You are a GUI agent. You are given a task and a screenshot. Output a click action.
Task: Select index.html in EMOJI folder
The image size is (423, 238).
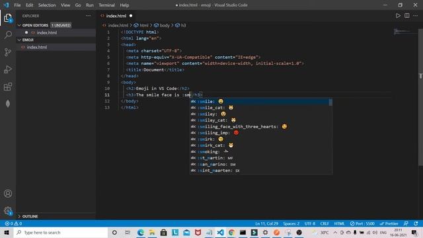[x=56, y=47]
